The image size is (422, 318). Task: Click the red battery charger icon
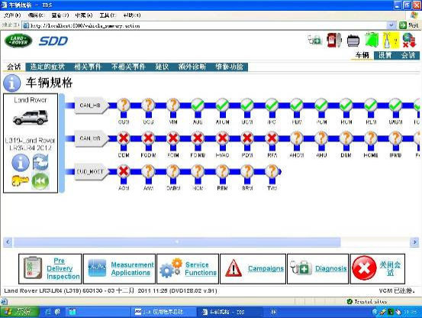[x=334, y=41]
